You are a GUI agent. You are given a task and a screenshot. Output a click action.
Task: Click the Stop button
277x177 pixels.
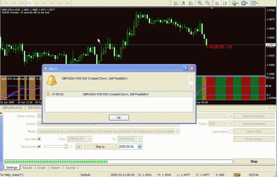point(254,162)
